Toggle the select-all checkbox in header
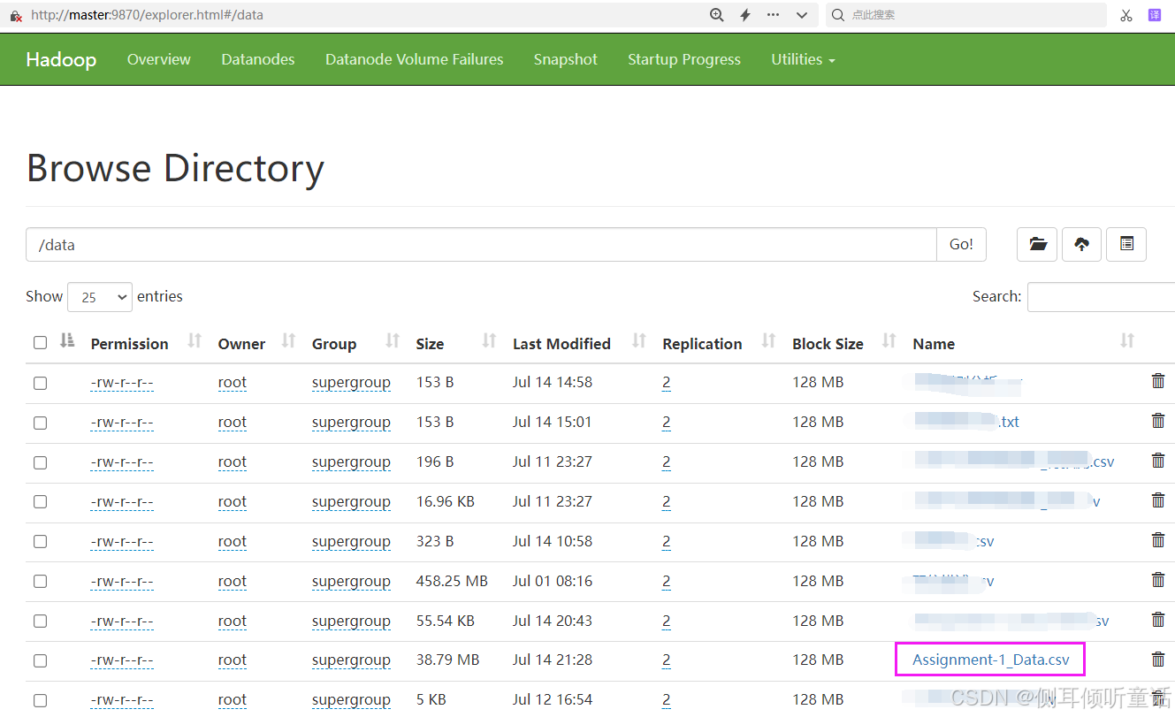The width and height of the screenshot is (1175, 717). coord(40,343)
